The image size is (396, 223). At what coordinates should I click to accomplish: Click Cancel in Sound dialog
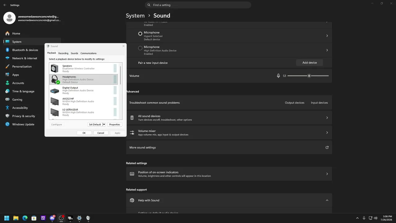pos(101,133)
